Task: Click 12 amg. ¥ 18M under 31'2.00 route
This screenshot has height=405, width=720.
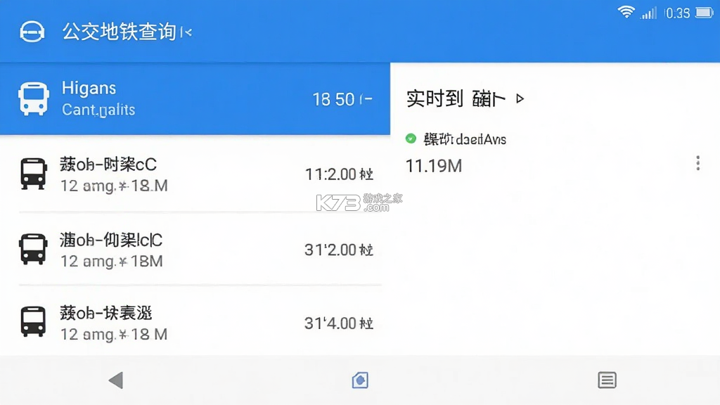Action: pos(112,262)
